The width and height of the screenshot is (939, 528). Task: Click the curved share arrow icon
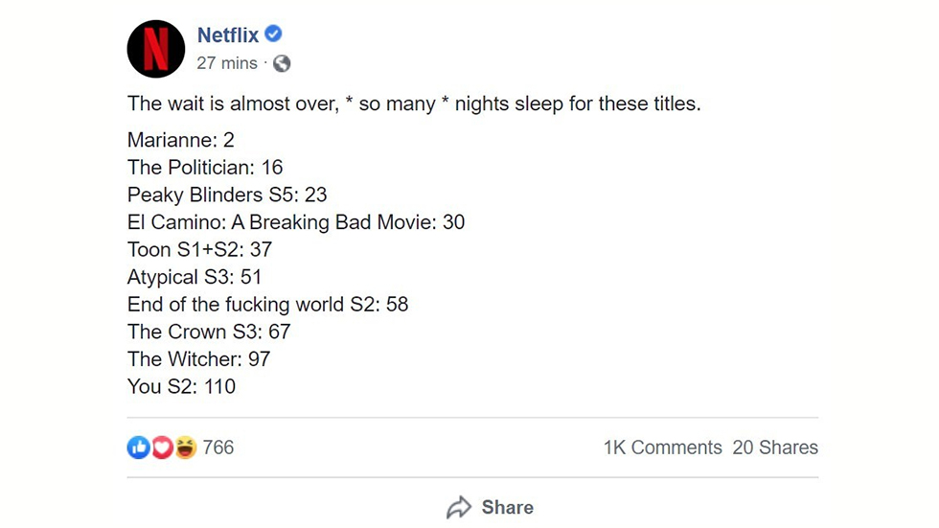(459, 507)
